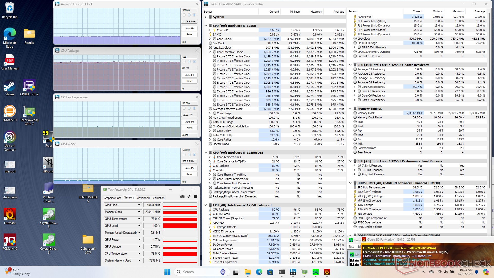Open GPU Temperature sensor dropdown

pyautogui.click(x=139, y=219)
